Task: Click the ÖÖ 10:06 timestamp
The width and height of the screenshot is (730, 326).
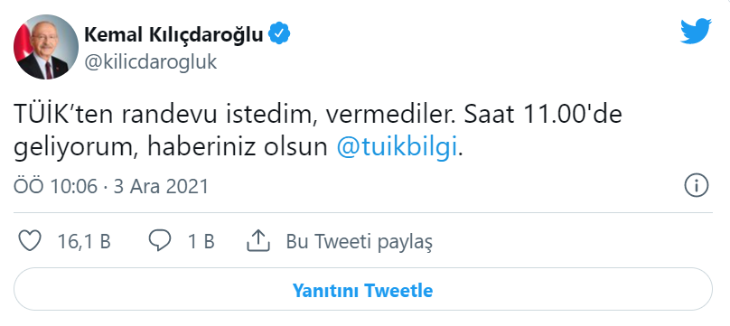Action: pyautogui.click(x=55, y=187)
